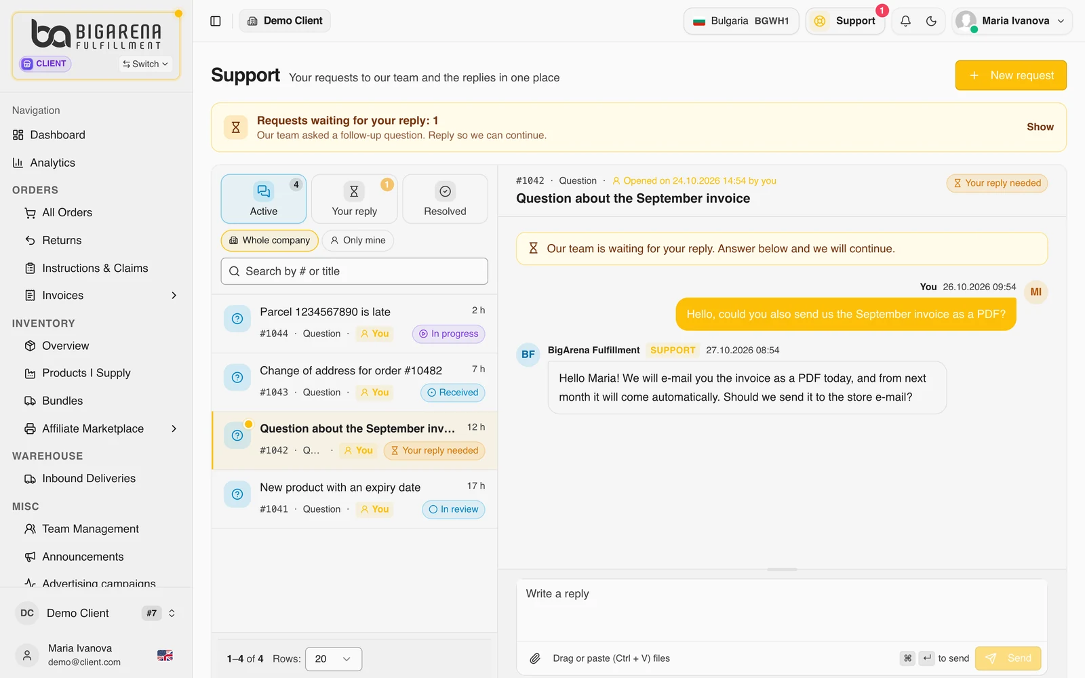Click the New request button
This screenshot has width=1085, height=678.
1011,75
